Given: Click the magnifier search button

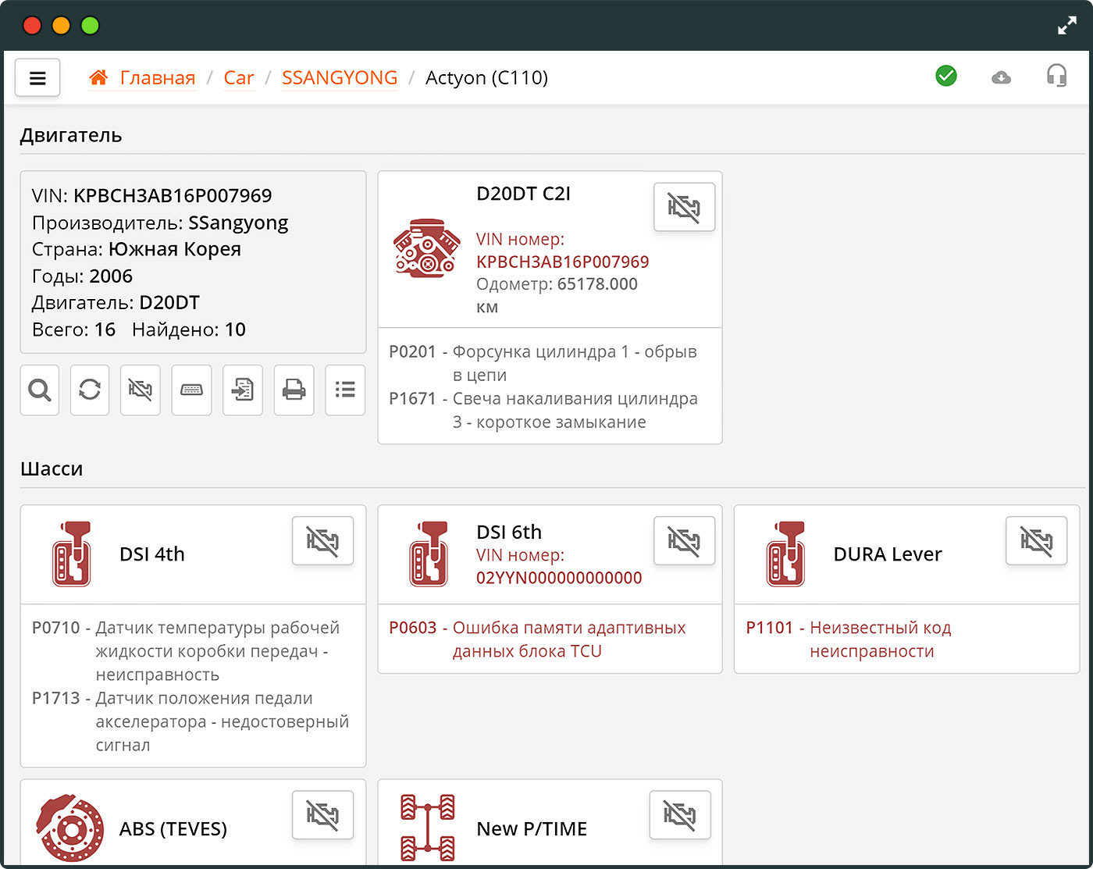Looking at the screenshot, I should 39,390.
